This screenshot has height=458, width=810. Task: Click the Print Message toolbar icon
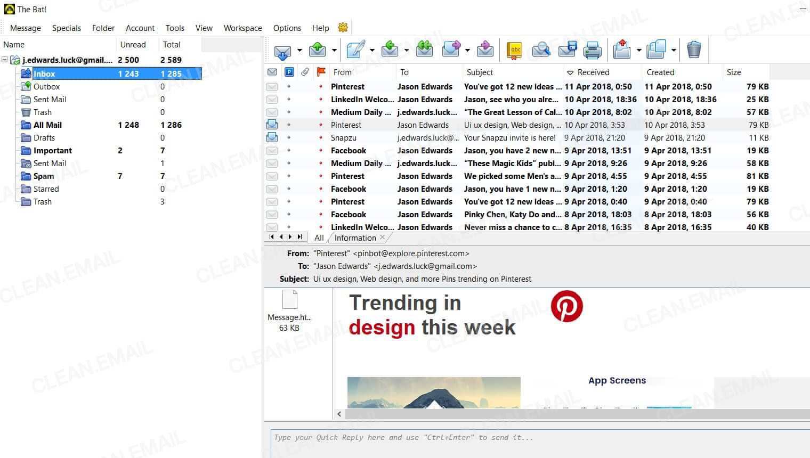[592, 50]
